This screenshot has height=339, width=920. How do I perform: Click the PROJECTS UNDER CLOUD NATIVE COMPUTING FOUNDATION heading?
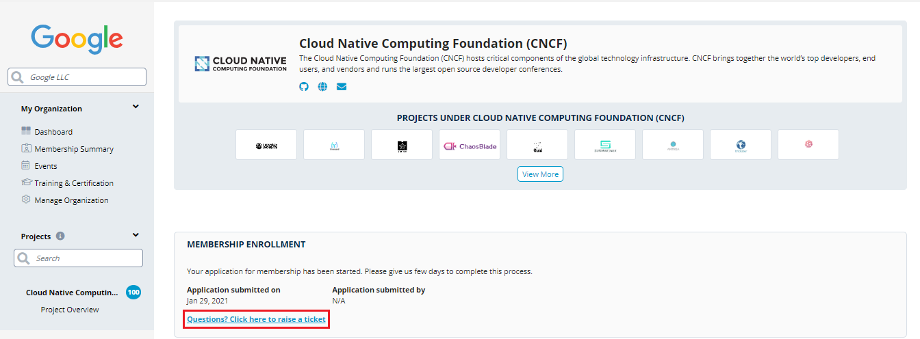(x=540, y=118)
